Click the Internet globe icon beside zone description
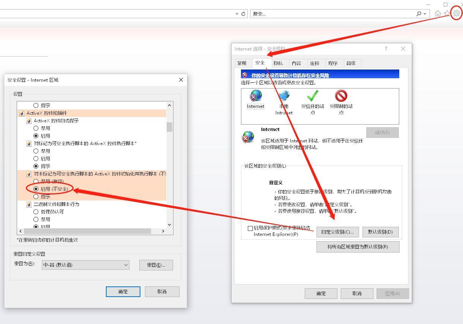The width and height of the screenshot is (463, 324). tap(248, 137)
